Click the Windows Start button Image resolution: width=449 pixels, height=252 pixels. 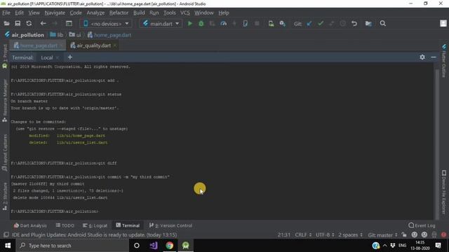(8, 246)
